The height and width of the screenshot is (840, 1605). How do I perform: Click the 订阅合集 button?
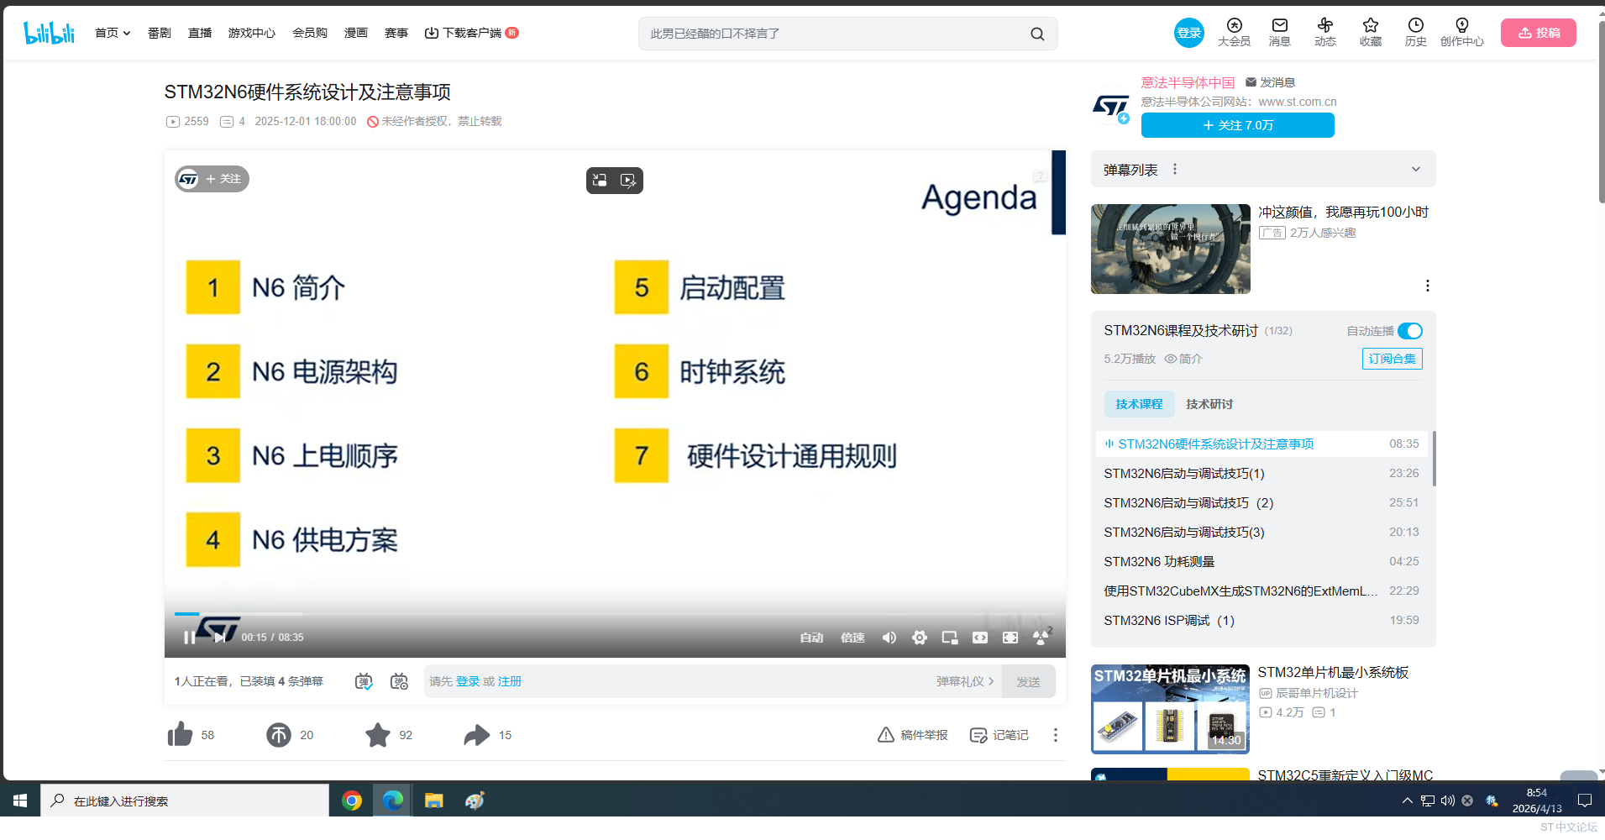(1392, 359)
